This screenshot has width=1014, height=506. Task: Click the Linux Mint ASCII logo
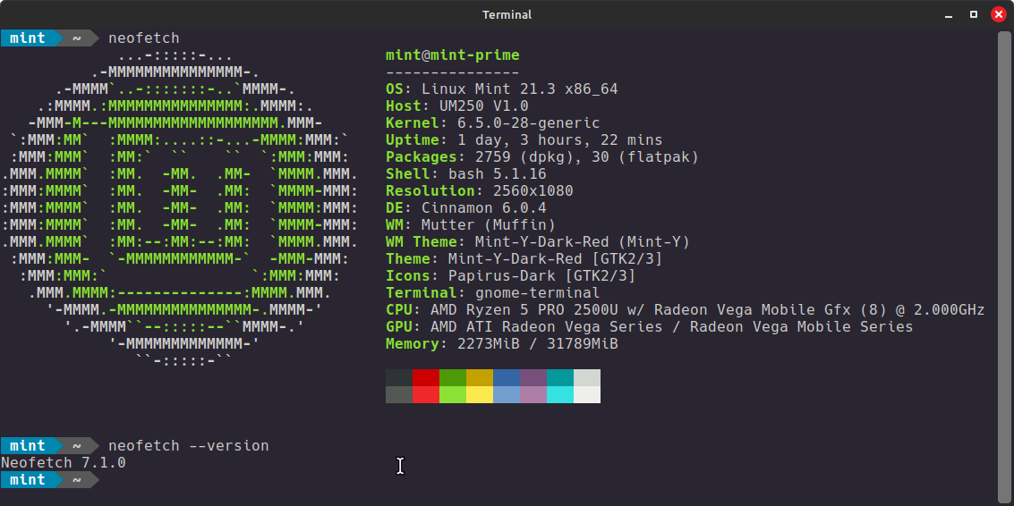[181, 208]
